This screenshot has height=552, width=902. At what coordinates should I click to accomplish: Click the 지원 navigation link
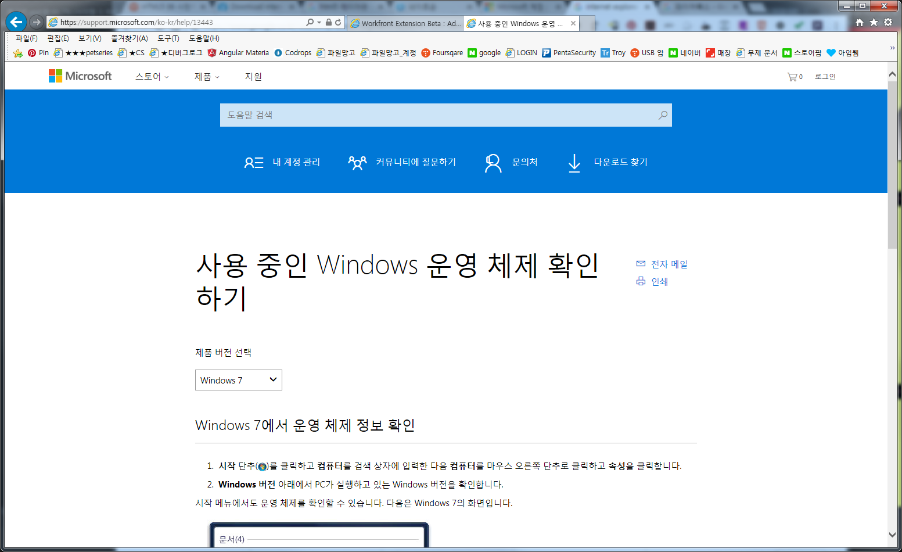tap(253, 77)
